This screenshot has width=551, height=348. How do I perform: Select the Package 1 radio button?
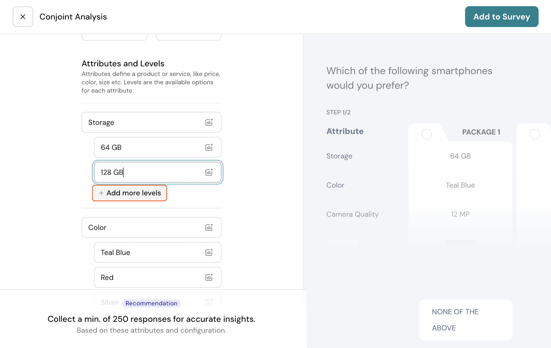click(x=426, y=134)
